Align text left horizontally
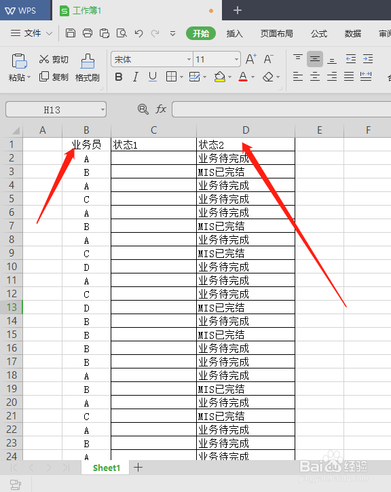The image size is (391, 492). (x=298, y=76)
